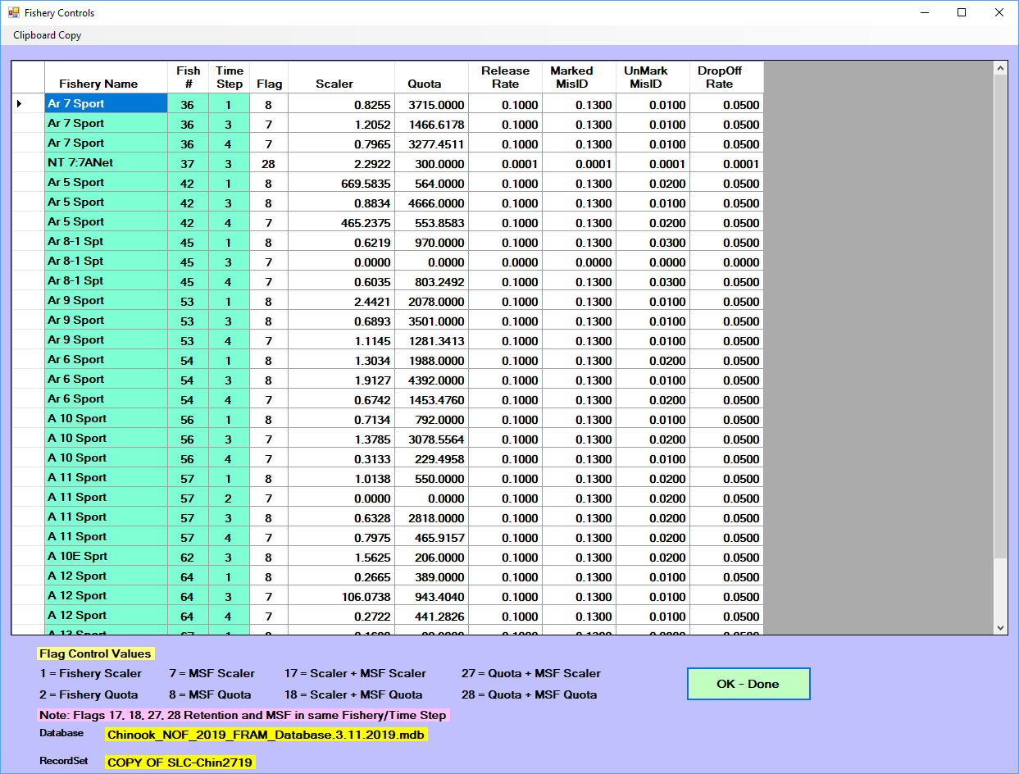
Task: Click the Scaler column header
Action: coord(341,77)
